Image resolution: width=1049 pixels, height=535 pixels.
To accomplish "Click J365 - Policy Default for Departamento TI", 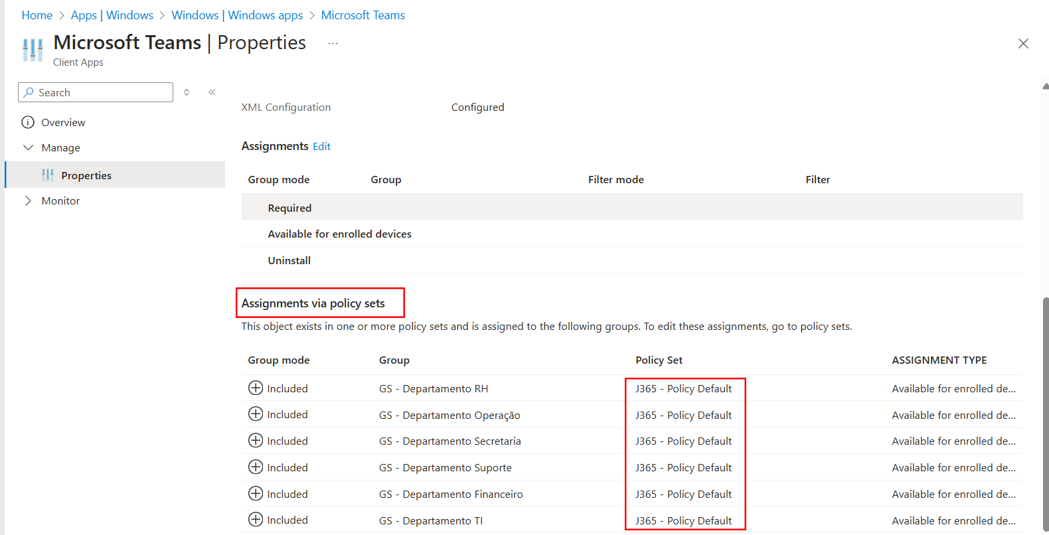I will (x=683, y=520).
